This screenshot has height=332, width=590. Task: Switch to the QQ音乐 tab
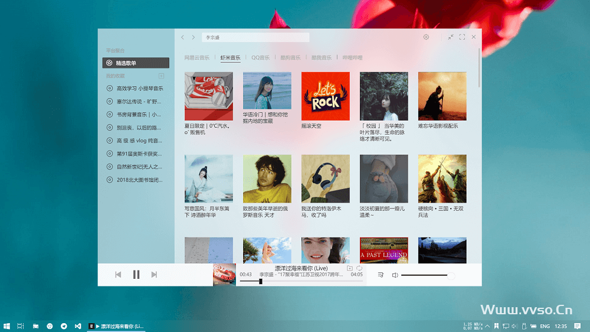[x=260, y=58]
